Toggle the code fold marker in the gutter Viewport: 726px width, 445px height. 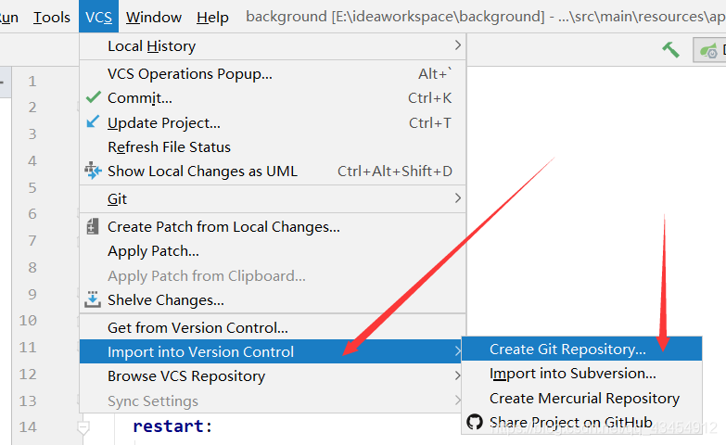83,427
